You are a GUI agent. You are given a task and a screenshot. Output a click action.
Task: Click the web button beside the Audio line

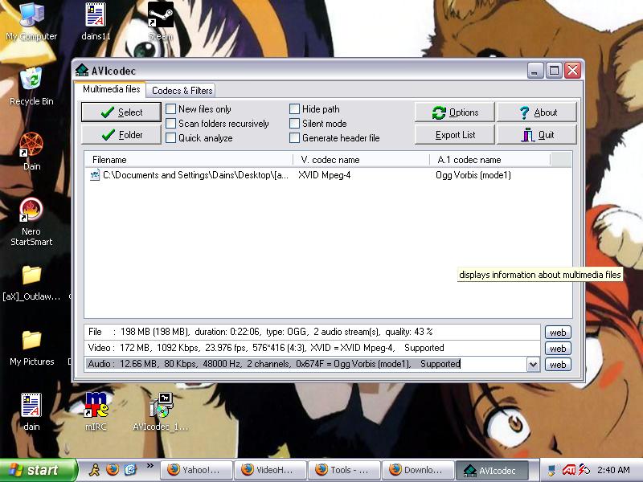tap(558, 365)
